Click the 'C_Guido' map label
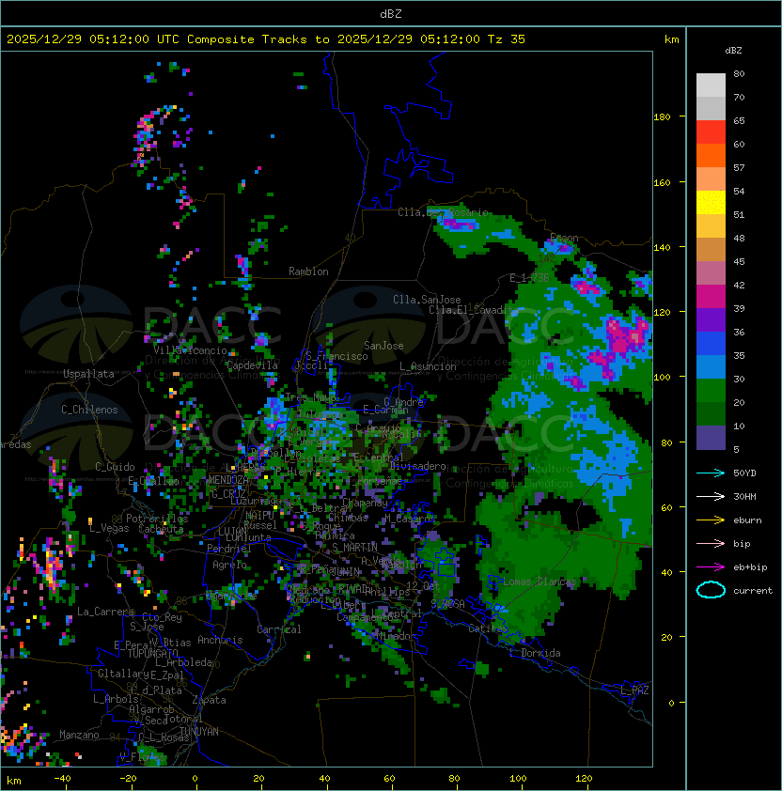This screenshot has height=791, width=782. tap(115, 466)
